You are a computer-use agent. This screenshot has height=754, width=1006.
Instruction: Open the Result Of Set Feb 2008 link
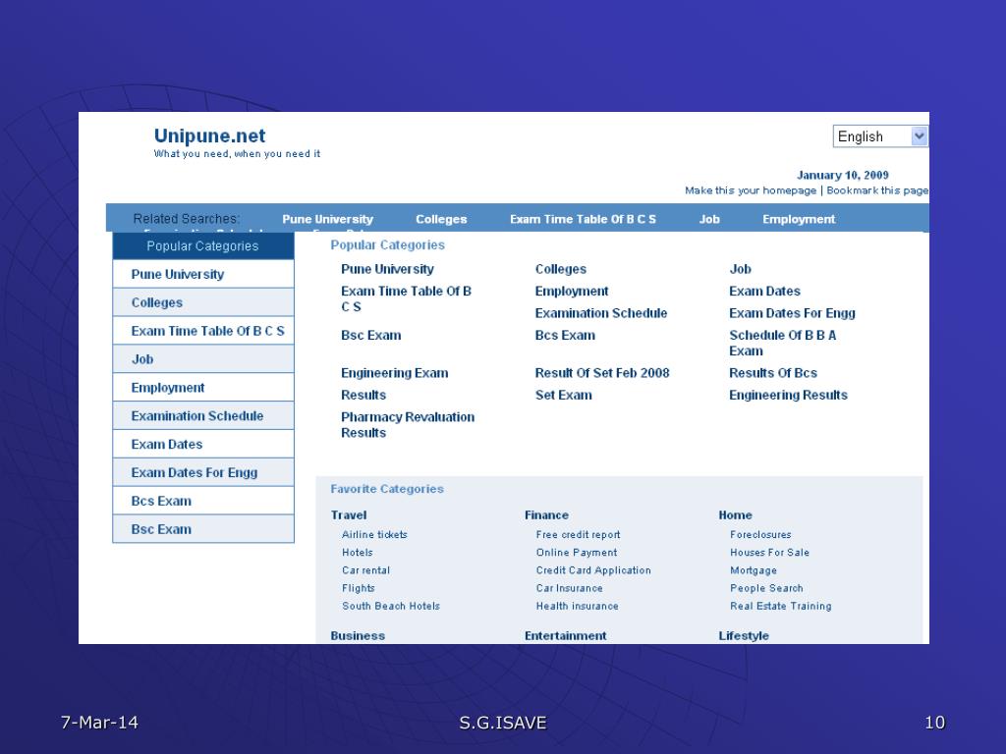tap(602, 373)
